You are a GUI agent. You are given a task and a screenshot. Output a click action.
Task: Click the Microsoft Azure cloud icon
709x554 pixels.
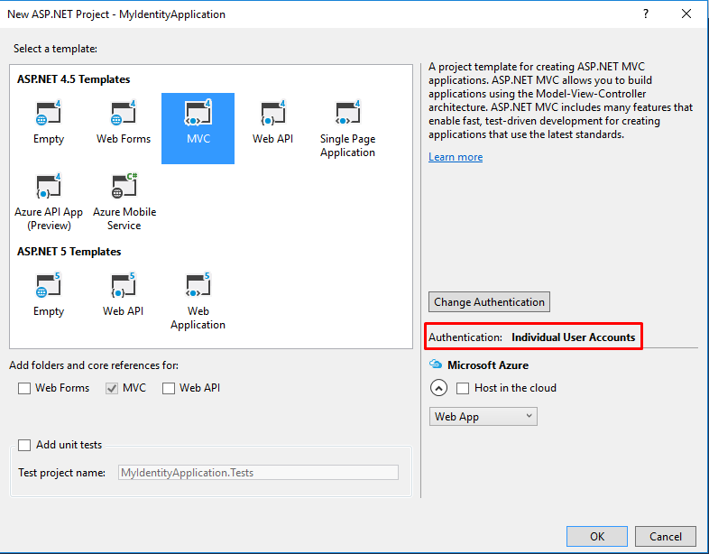pos(436,364)
